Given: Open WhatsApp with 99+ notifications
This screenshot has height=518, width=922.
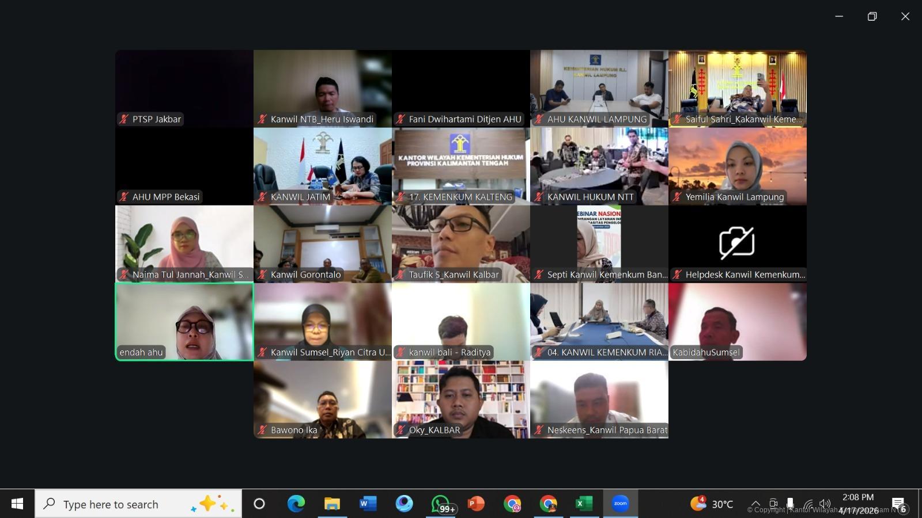Looking at the screenshot, I should (441, 504).
